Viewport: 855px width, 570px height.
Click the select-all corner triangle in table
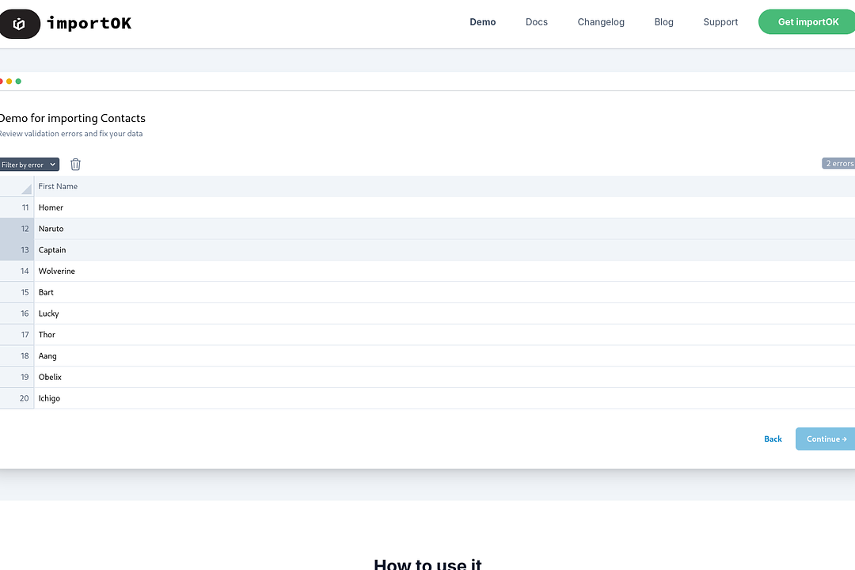(x=25, y=188)
